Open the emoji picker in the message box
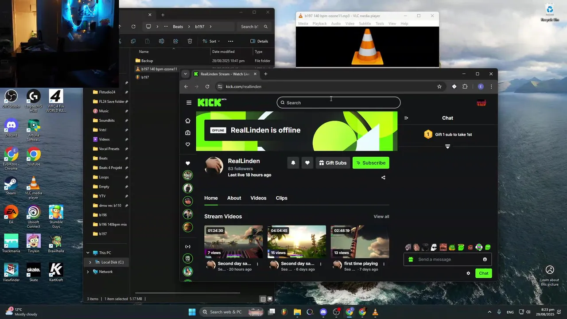Screen dimensions: 567x319 [x=485, y=260]
